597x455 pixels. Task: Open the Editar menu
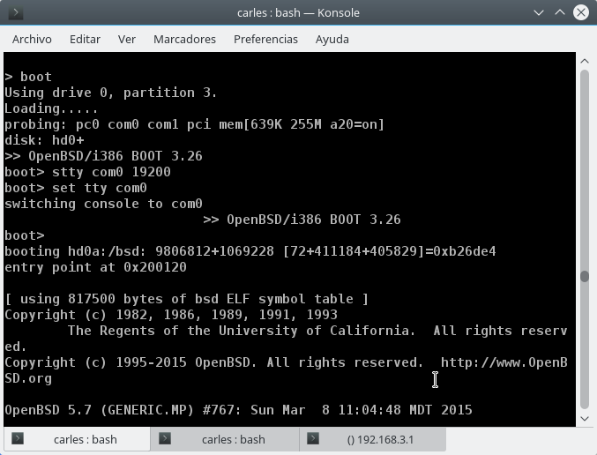coord(85,39)
